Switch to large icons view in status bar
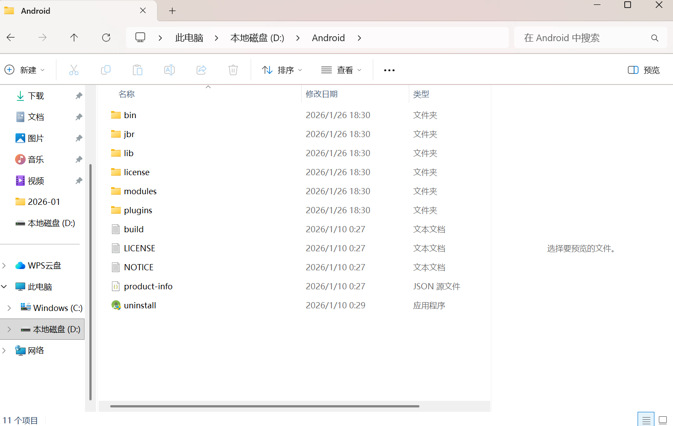This screenshot has width=673, height=426. [x=663, y=419]
